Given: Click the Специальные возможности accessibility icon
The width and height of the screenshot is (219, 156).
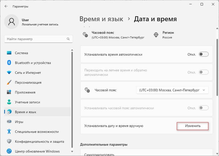Looking at the screenshot, I should pos(9,132).
